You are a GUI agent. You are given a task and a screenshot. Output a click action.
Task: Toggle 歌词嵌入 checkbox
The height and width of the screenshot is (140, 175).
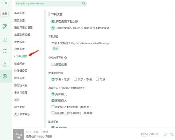(53, 101)
